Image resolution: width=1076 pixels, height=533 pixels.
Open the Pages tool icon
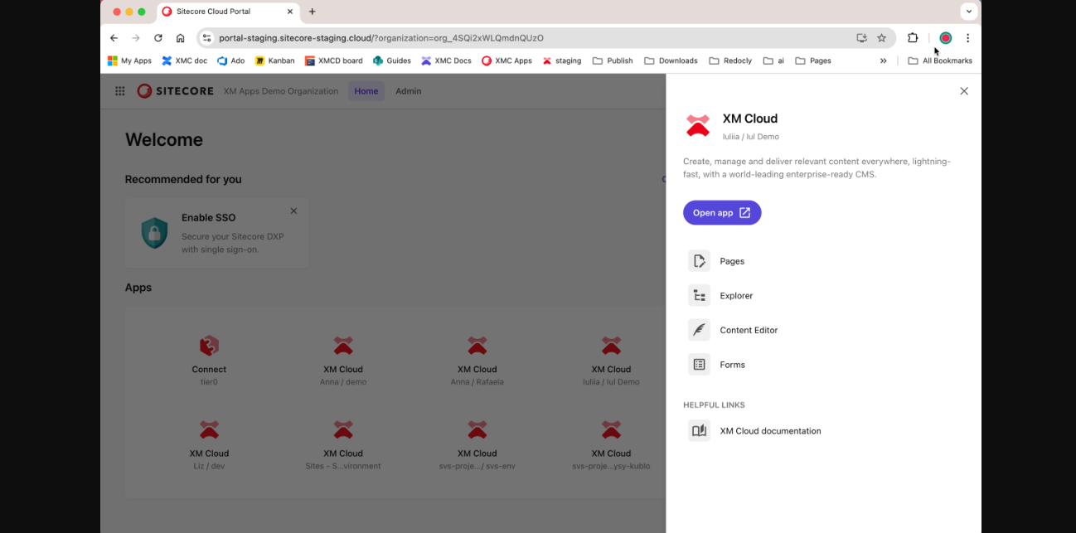(x=699, y=261)
